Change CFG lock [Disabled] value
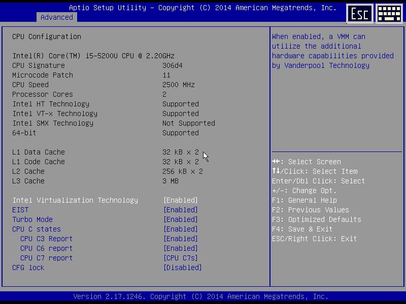Viewport: 406px width, 304px height. (x=183, y=268)
